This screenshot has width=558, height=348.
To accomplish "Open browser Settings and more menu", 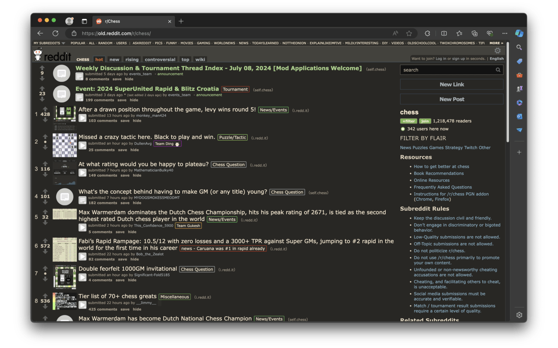I will (x=505, y=33).
